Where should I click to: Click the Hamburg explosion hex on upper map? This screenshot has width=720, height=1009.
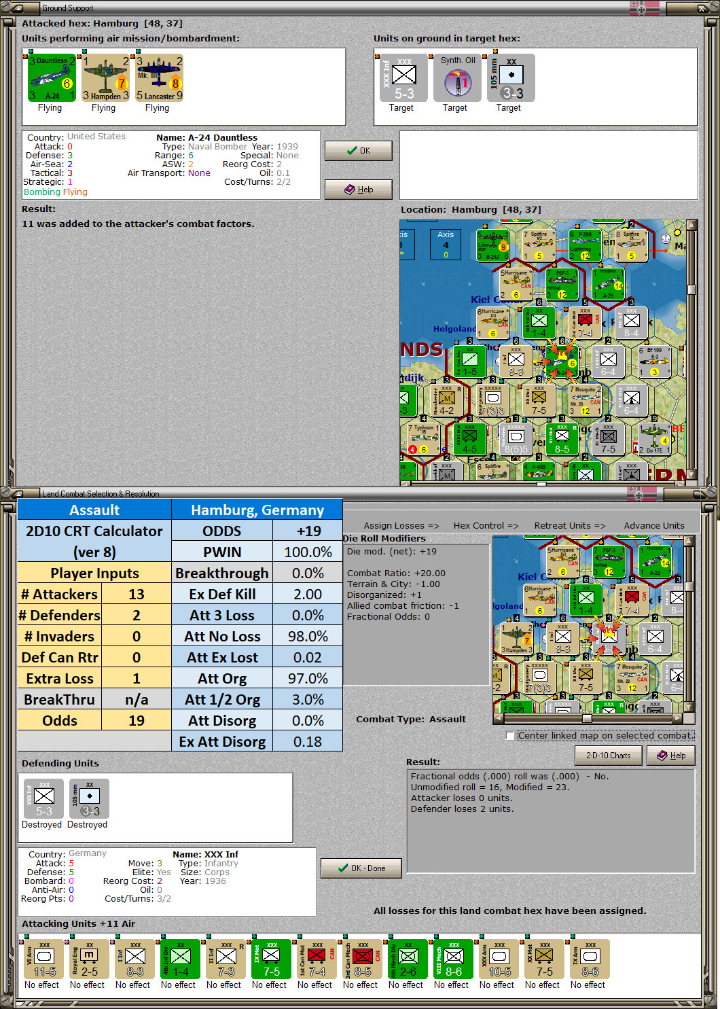[562, 361]
